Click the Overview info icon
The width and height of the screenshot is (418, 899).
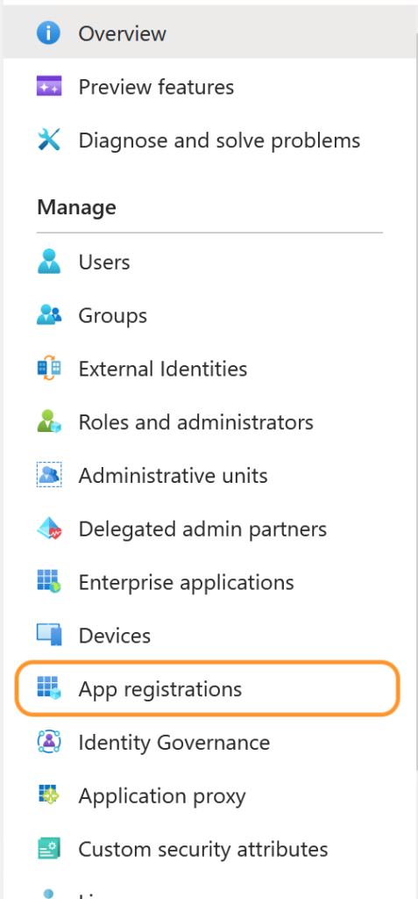(x=49, y=33)
